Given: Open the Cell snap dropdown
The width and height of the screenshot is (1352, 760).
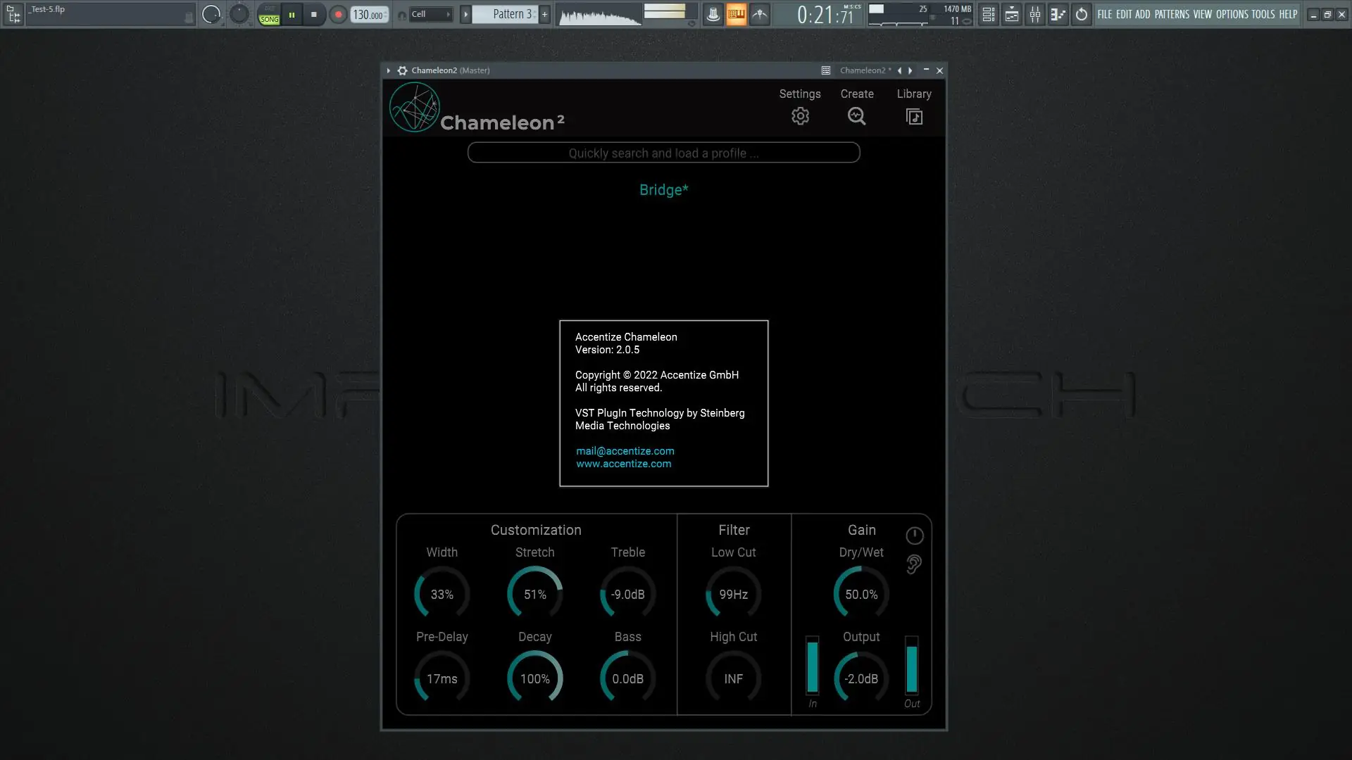Looking at the screenshot, I should coord(430,14).
